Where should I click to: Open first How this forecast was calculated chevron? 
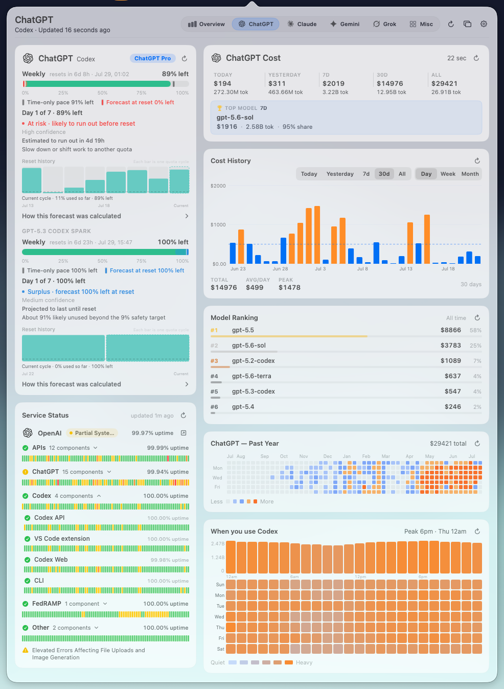pos(187,216)
